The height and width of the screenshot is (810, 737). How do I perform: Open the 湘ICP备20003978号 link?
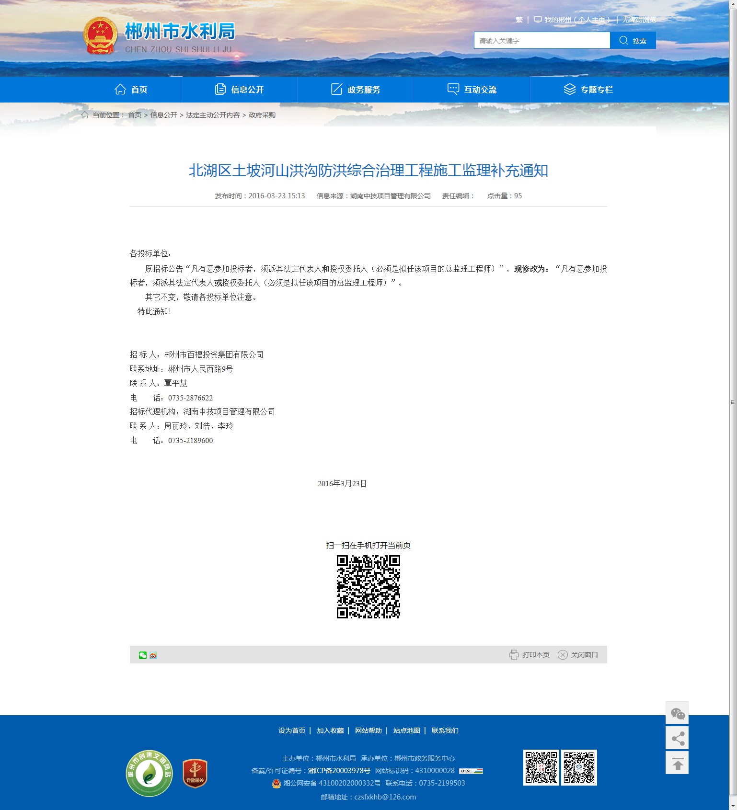pyautogui.click(x=339, y=771)
